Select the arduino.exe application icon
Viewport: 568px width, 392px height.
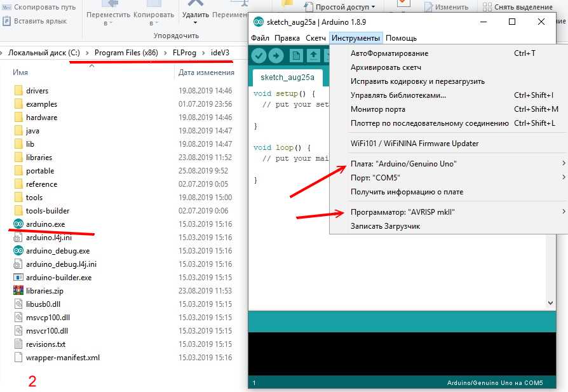(x=18, y=224)
